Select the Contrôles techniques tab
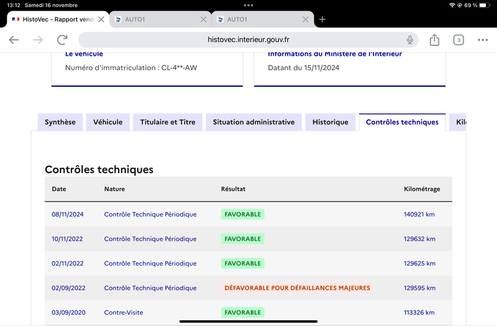Viewport: 497px width, 326px height. click(402, 122)
